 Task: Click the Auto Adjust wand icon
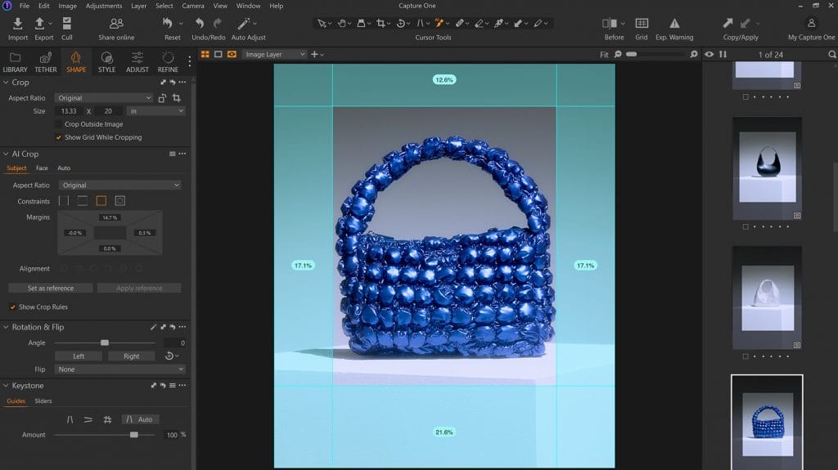click(244, 24)
